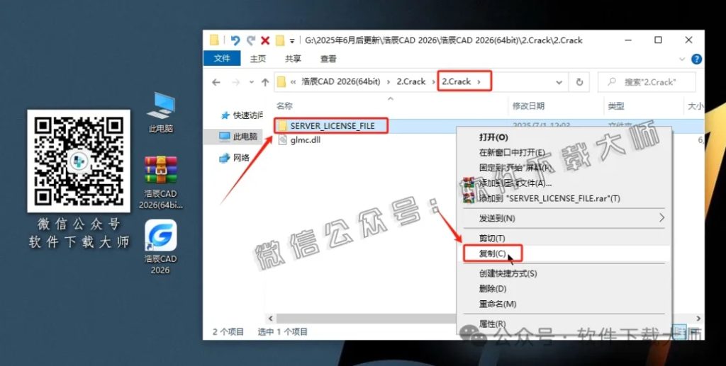Choose 剪切(T) in context menu
The image size is (726, 366).
(564, 238)
